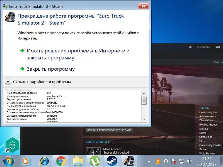This screenshot has height=167, width=223.
Task: Open the shield security tray icon
Action: click(166, 161)
